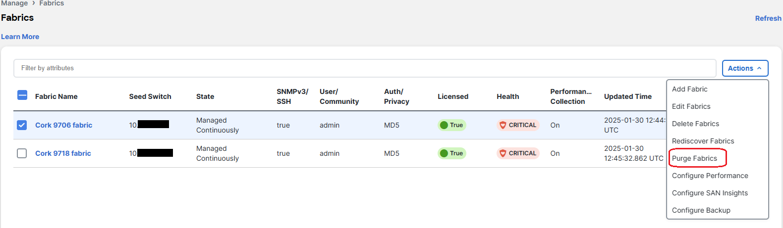Uncheck the Cork 9706 fabric checkbox
The image size is (783, 228).
(x=22, y=125)
